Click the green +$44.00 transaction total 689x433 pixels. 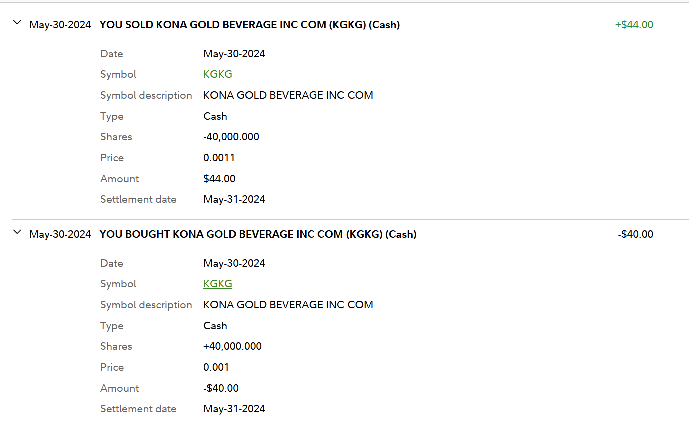pyautogui.click(x=634, y=25)
